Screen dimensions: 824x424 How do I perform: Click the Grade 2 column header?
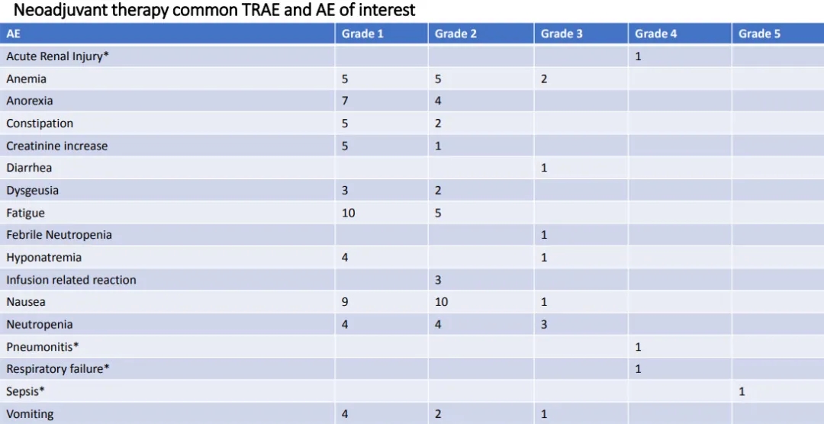[455, 34]
